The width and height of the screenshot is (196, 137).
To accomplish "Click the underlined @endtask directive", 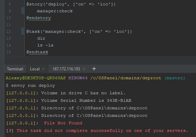I will [37, 52].
